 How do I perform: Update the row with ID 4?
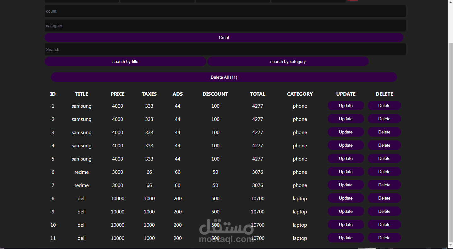(346, 145)
